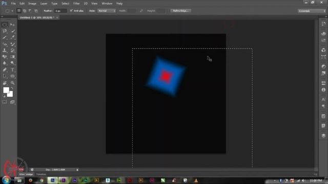Viewport: 328px width, 184px height.
Task: Switch to the Mini Bridge tab
Action: [x=26, y=174]
